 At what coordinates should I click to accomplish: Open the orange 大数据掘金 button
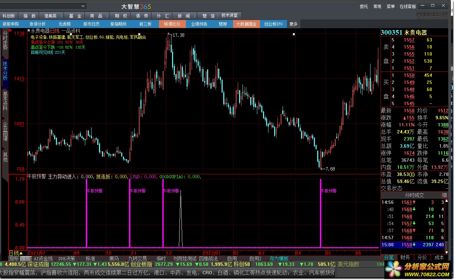click(246, 24)
